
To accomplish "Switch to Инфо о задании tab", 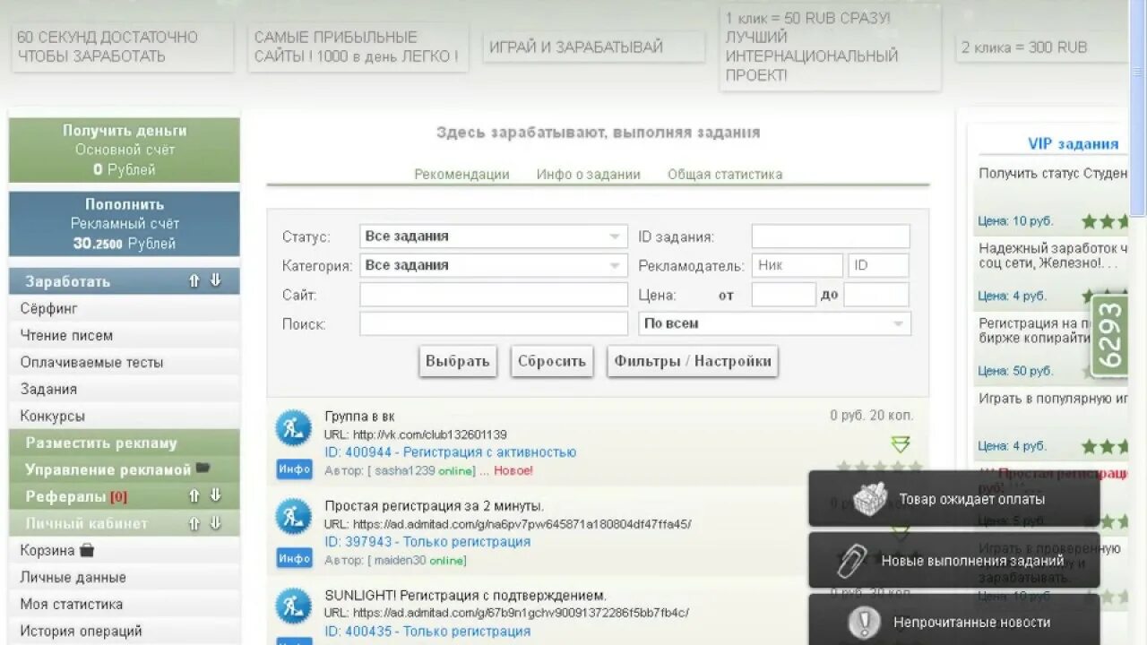I will tap(589, 175).
